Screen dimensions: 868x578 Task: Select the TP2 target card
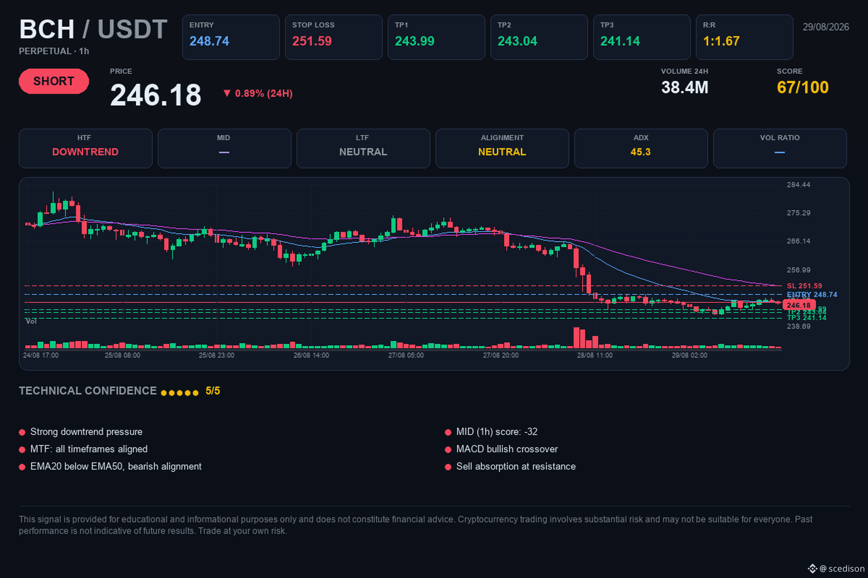pos(539,37)
